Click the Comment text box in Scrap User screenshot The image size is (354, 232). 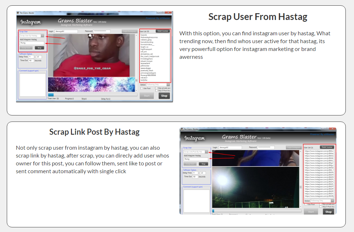[32, 85]
